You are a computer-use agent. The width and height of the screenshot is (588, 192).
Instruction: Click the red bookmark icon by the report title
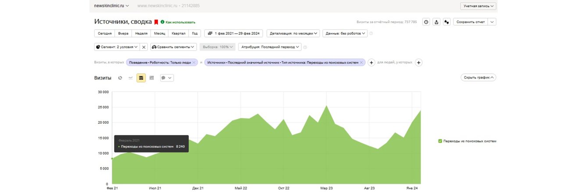click(156, 22)
